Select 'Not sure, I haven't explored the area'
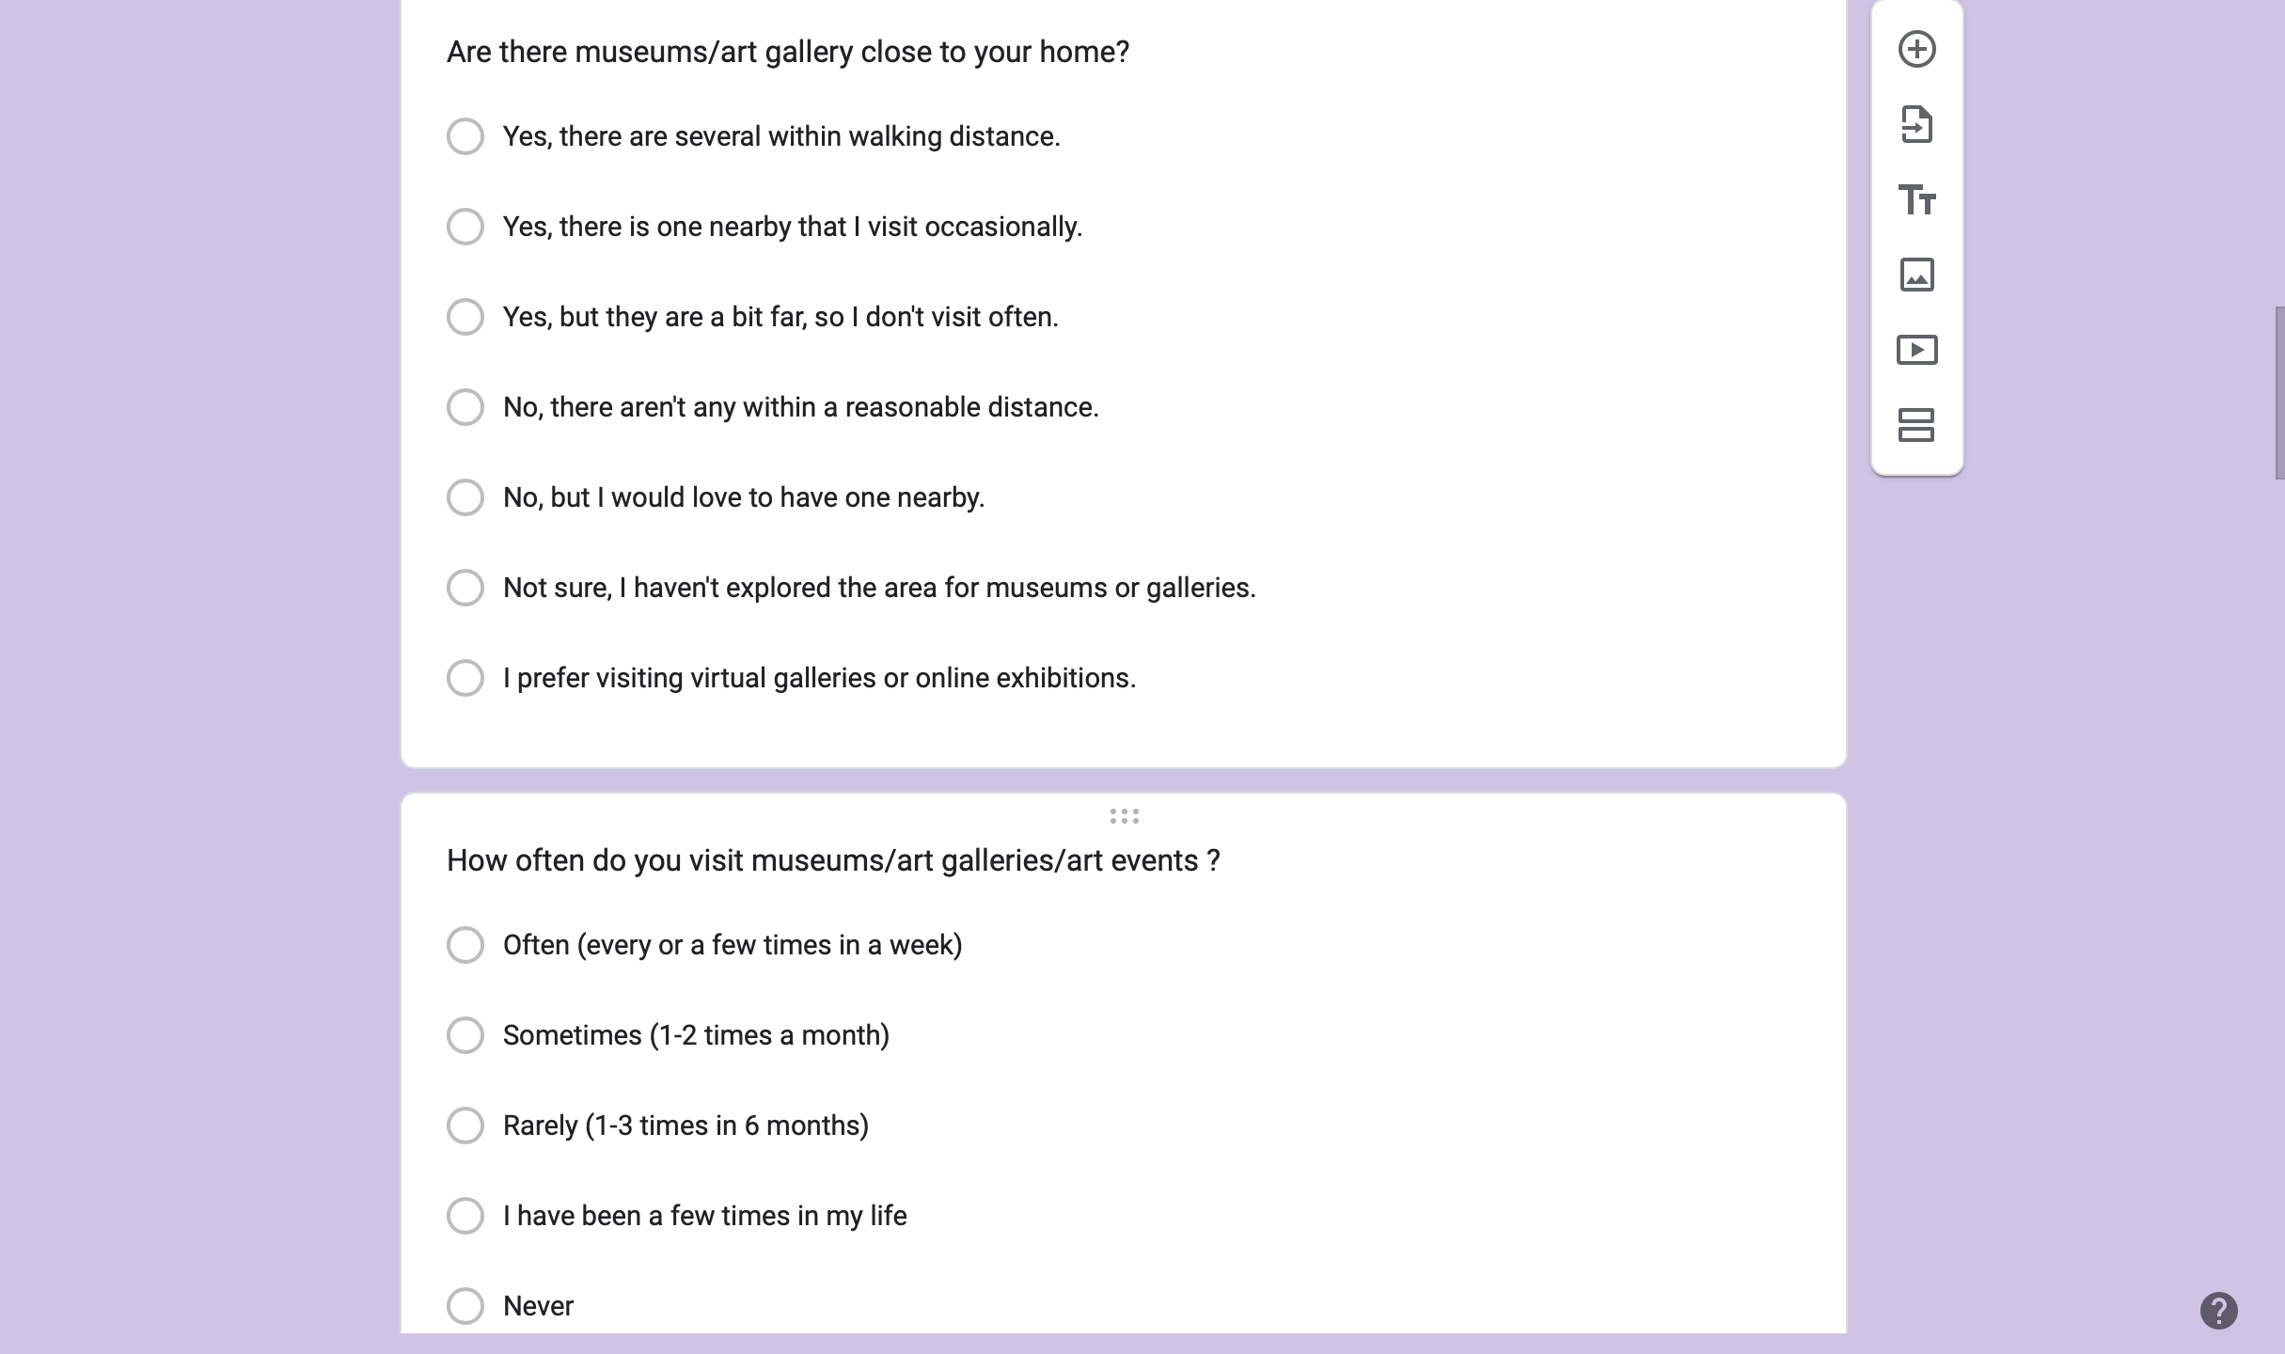Screen dimensions: 2285x1354 coord(465,588)
